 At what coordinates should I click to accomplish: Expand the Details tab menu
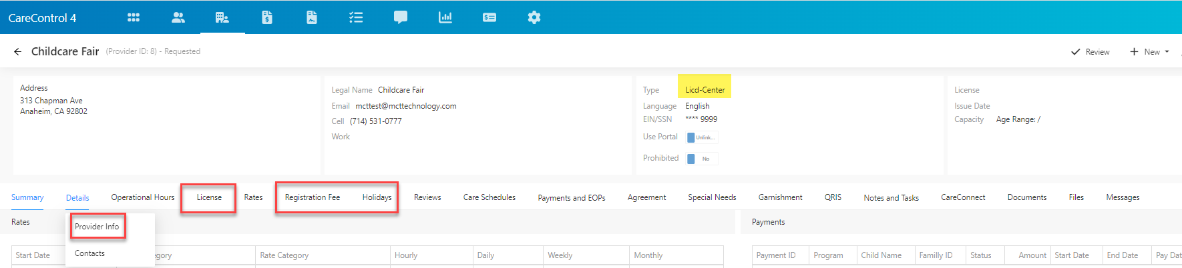pos(77,198)
